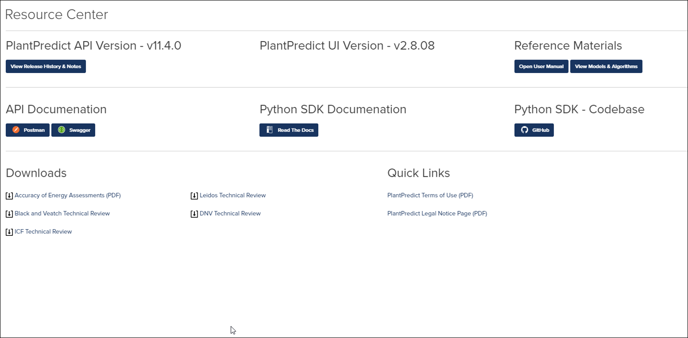Click the Downloads section heading
Image resolution: width=688 pixels, height=338 pixels.
36,173
